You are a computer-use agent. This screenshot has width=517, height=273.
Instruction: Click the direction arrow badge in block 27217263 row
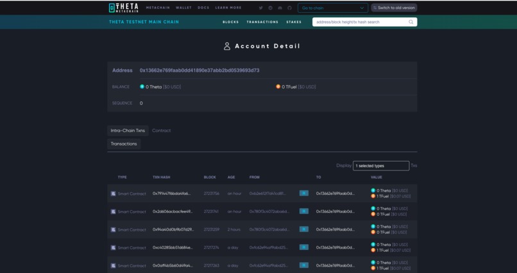pos(303,265)
